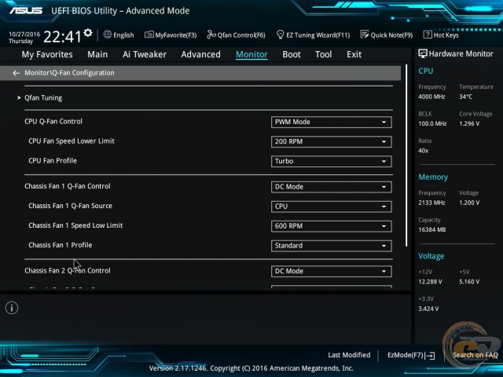Switch to EzMode(F7)
The width and height of the screenshot is (503, 377).
coord(411,355)
